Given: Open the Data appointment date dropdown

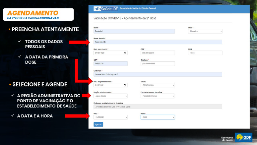Looking at the screenshot, I should 111,117.
